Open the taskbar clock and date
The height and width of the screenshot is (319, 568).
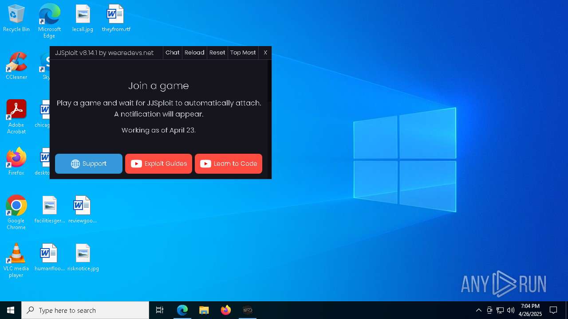point(530,310)
